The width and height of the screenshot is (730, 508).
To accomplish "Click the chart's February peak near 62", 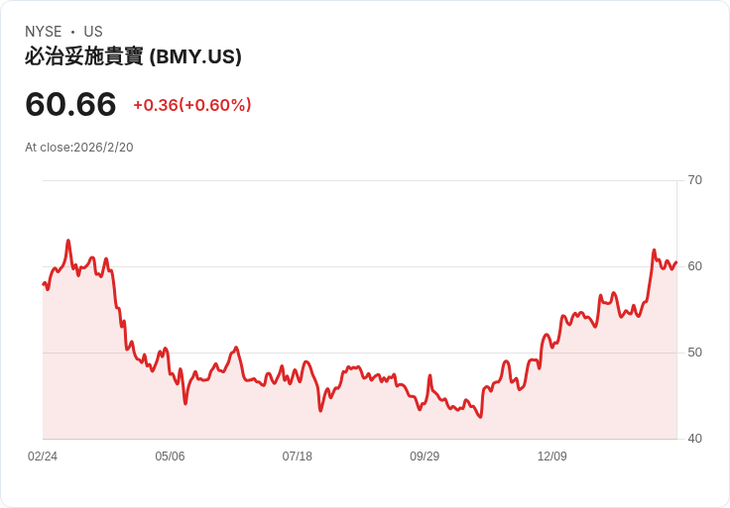I will [654, 251].
